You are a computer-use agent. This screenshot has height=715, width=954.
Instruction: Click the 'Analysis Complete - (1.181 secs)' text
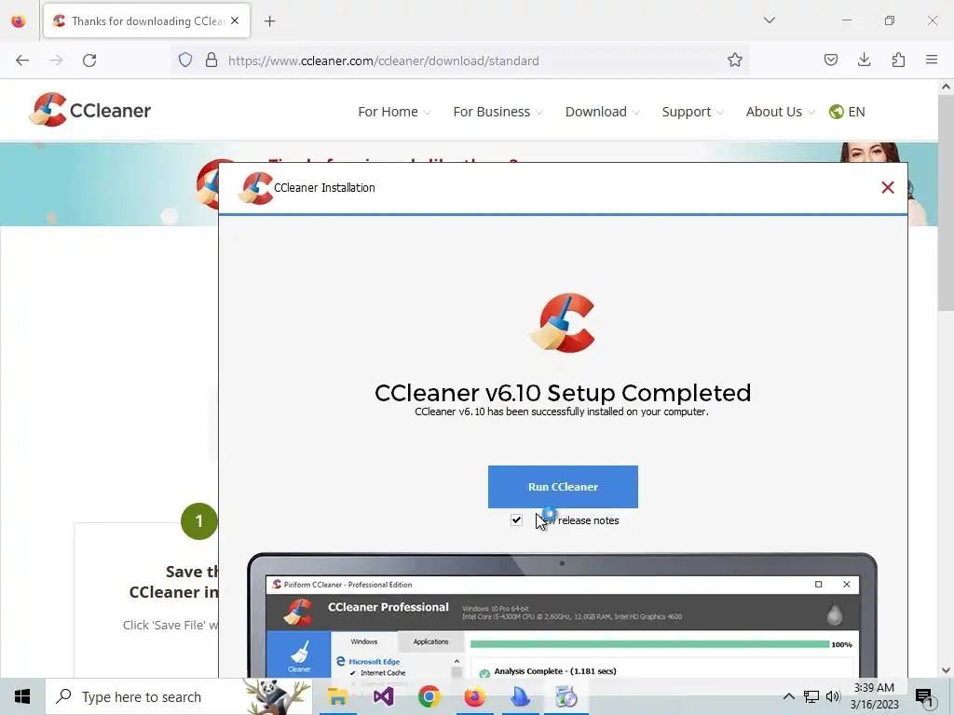(x=555, y=671)
